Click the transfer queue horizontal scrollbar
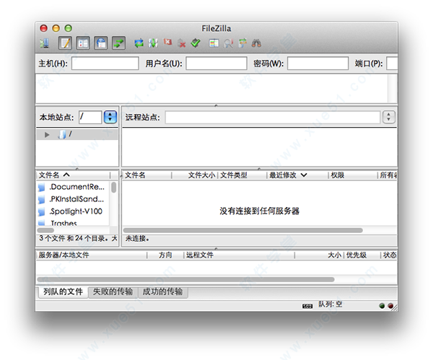This screenshot has width=433, height=360. pos(185,279)
